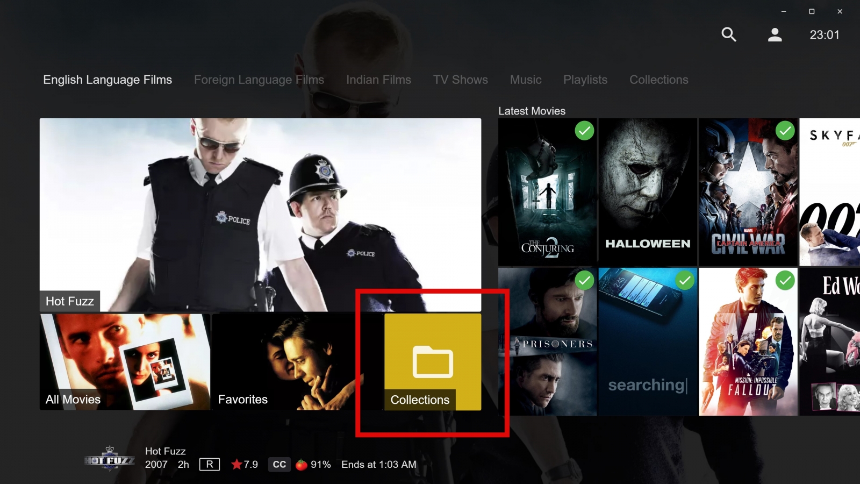Close the application window
Image resolution: width=860 pixels, height=484 pixels.
pyautogui.click(x=840, y=11)
